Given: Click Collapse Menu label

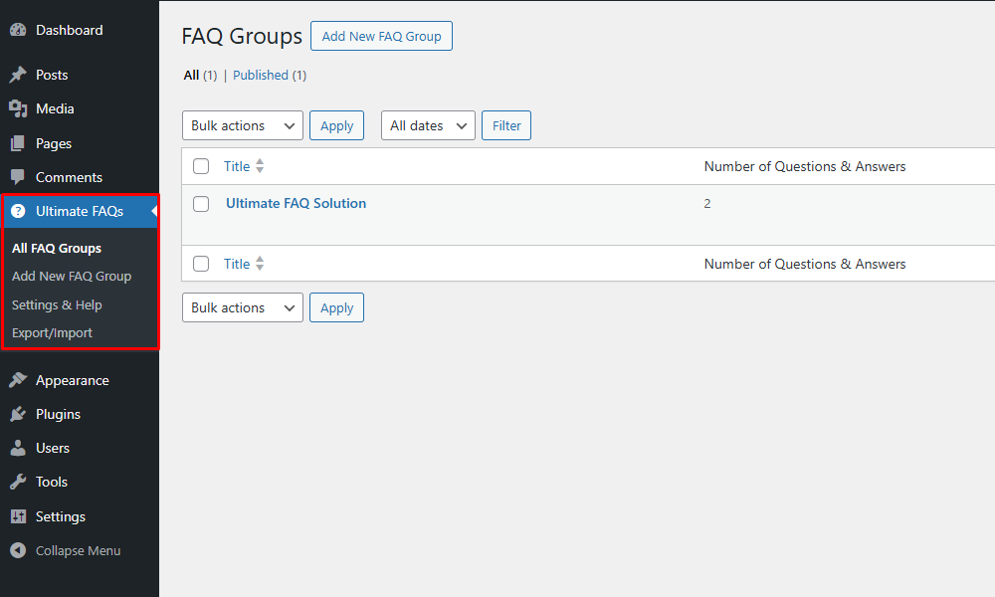Looking at the screenshot, I should 78,550.
